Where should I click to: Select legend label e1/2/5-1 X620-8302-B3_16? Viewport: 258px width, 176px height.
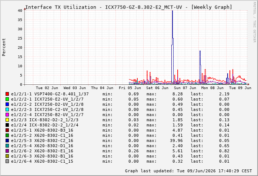pos(42,130)
